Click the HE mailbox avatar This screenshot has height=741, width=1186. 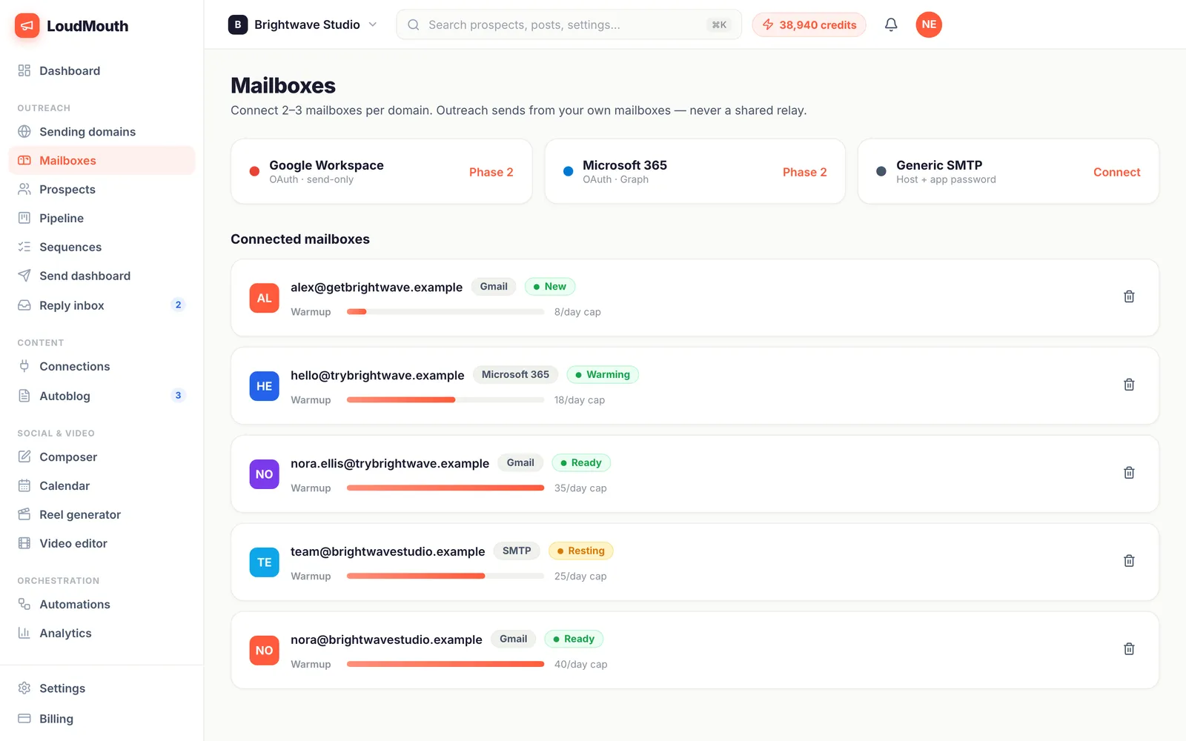264,386
